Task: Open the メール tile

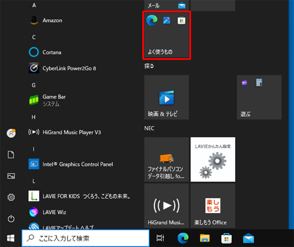Action: point(166,5)
